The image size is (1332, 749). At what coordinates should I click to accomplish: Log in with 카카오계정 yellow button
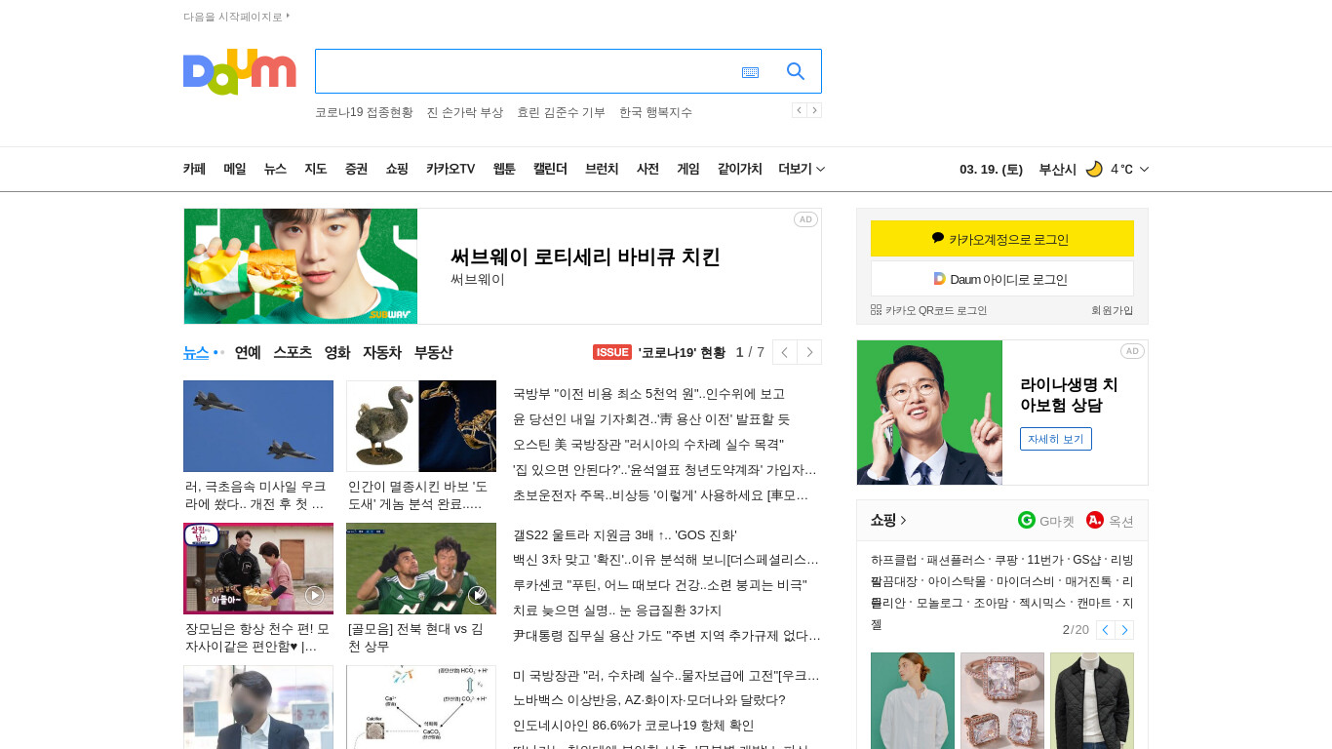click(x=1002, y=239)
